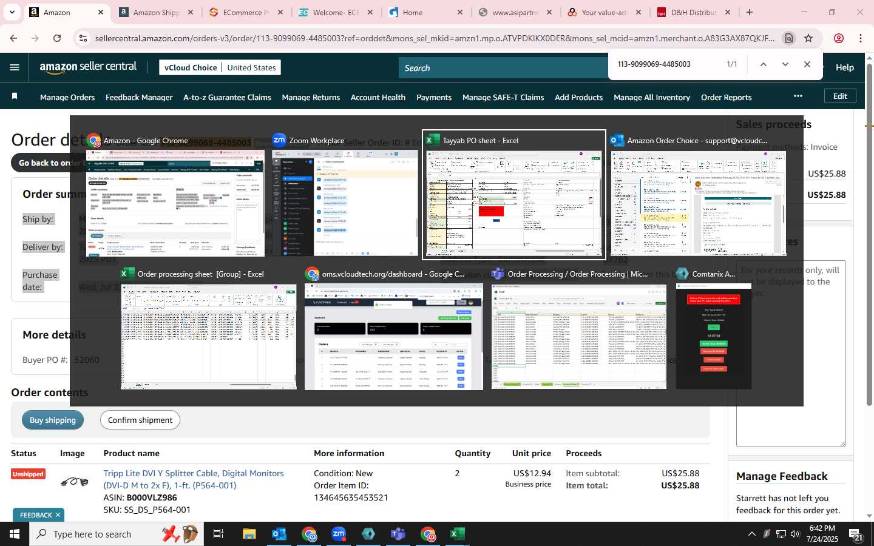This screenshot has width=874, height=546.
Task: Switch to ECommerce tab
Action: click(x=246, y=12)
